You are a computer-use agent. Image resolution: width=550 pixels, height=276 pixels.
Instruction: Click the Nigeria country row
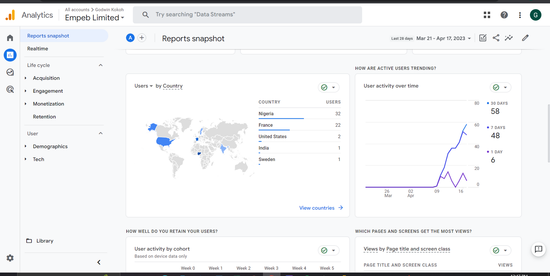[x=300, y=114]
